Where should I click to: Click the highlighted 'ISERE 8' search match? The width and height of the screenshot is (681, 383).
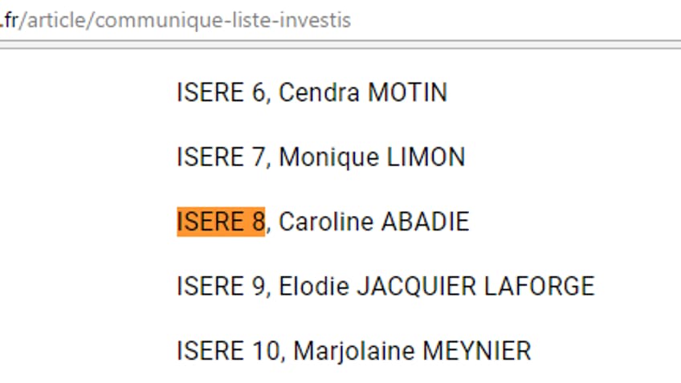coord(221,222)
